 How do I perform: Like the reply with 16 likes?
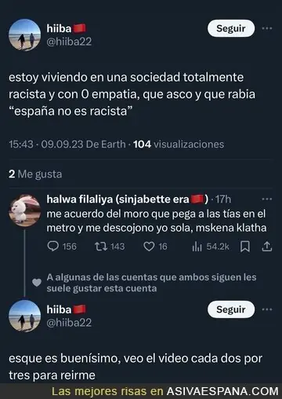tap(149, 247)
